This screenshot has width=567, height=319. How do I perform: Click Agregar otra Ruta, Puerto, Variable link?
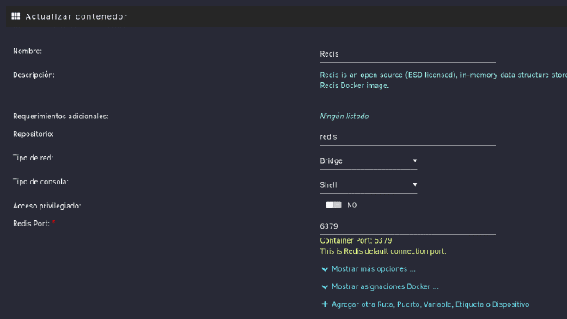coord(430,304)
